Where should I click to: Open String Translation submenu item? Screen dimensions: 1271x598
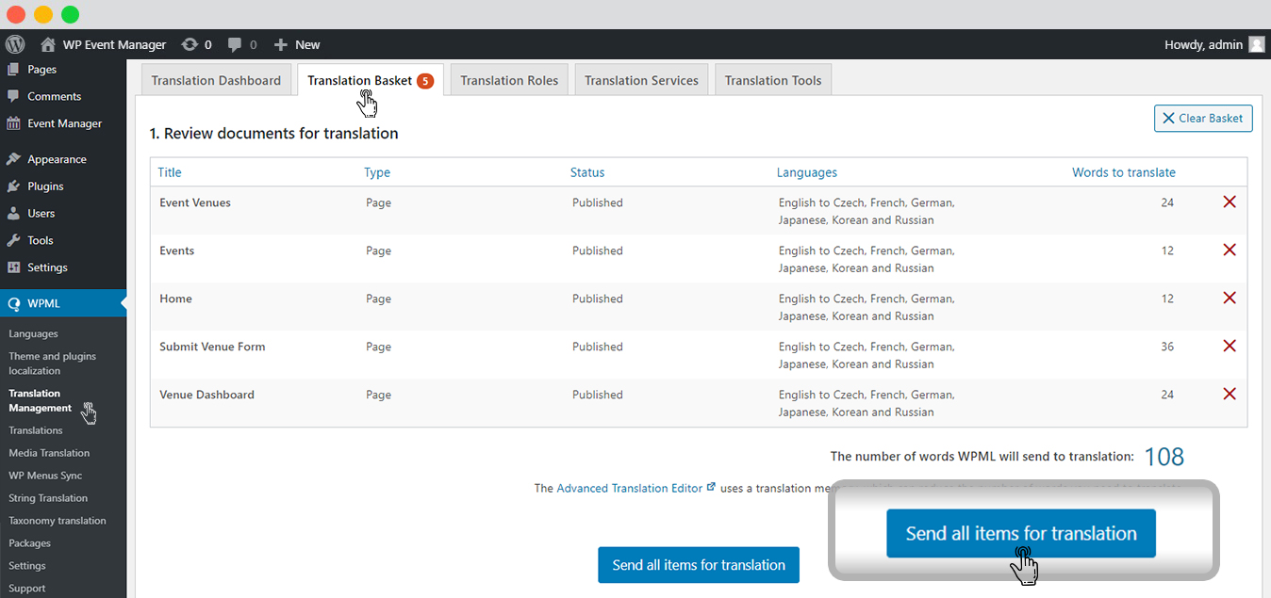coord(48,498)
